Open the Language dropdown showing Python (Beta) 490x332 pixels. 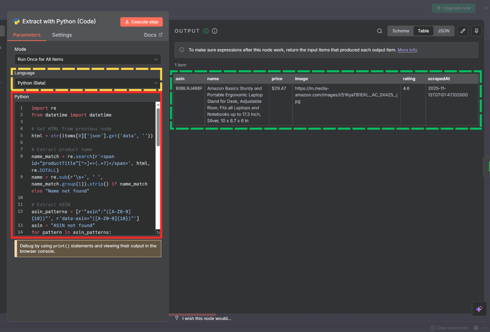tap(87, 83)
